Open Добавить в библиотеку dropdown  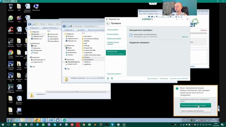pyautogui.click(x=50, y=28)
